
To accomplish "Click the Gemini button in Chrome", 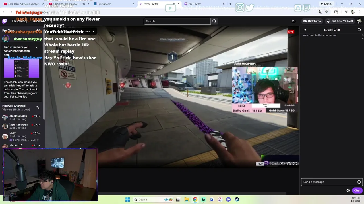I will click(x=326, y=4).
